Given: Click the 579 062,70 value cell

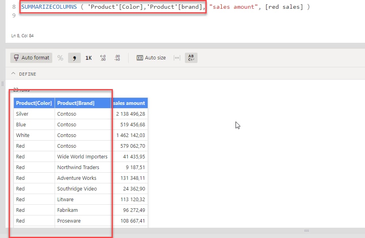Looking at the screenshot, I should pos(129,146).
